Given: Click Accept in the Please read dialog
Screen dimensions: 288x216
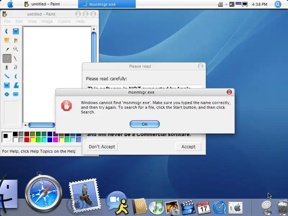Looking at the screenshot, I should tap(188, 147).
